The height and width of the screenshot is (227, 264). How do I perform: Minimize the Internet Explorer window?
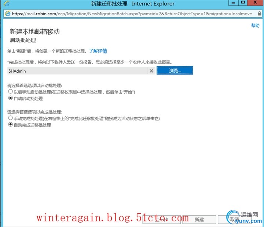(233, 3)
